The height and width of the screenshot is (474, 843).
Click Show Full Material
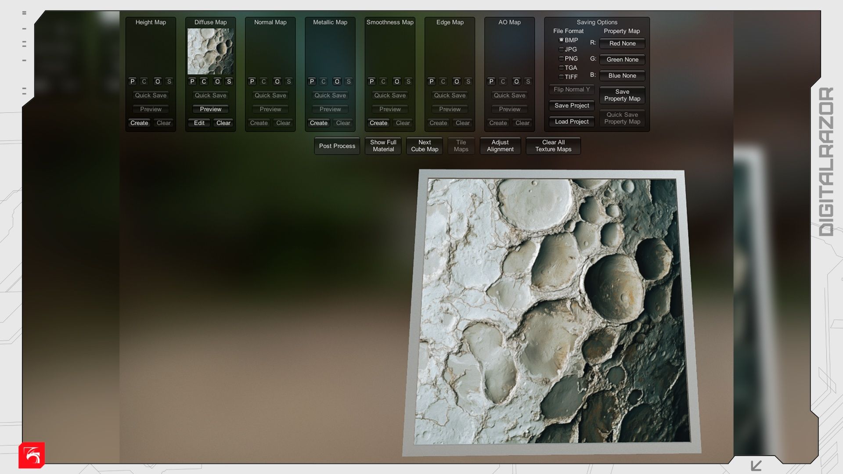(x=383, y=146)
